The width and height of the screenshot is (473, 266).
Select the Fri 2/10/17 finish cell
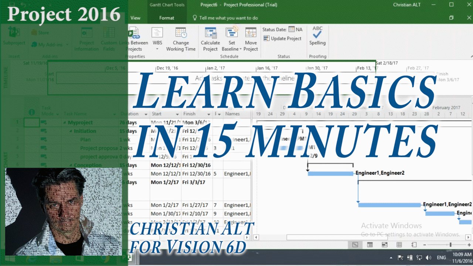(x=197, y=214)
